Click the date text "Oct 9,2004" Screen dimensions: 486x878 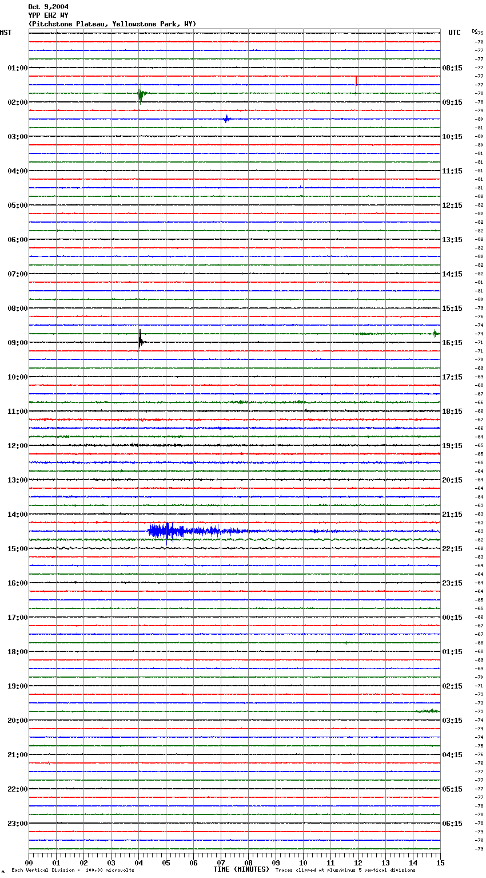pyautogui.click(x=48, y=7)
